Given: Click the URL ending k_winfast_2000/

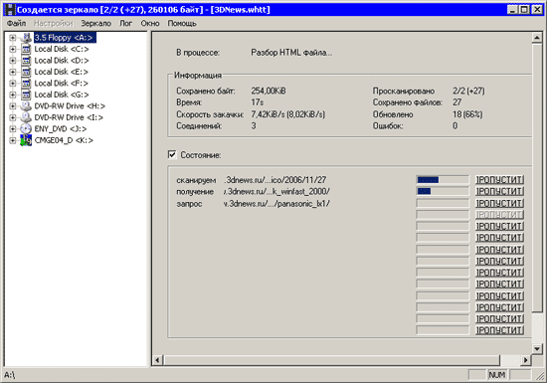Looking at the screenshot, I should click(276, 191).
